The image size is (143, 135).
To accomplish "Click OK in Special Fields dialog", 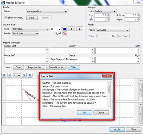I will [84, 113].
